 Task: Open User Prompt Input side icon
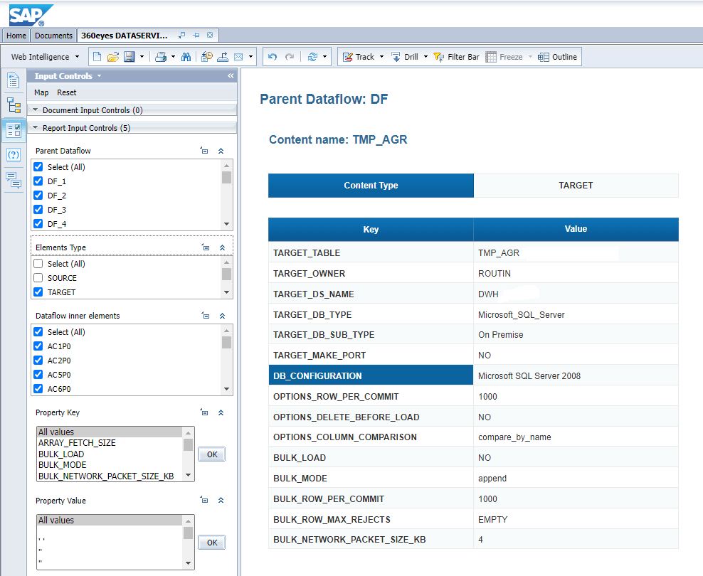click(x=14, y=155)
